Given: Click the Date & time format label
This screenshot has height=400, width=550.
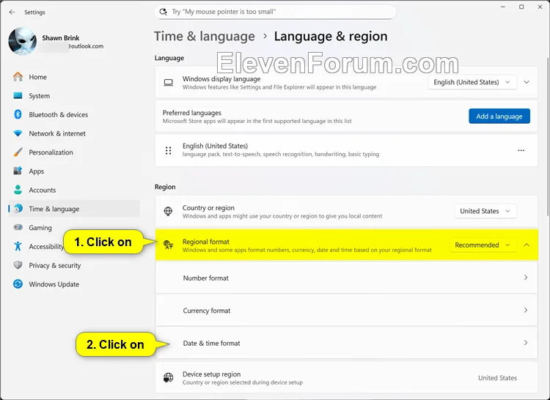Looking at the screenshot, I should pos(211,344).
